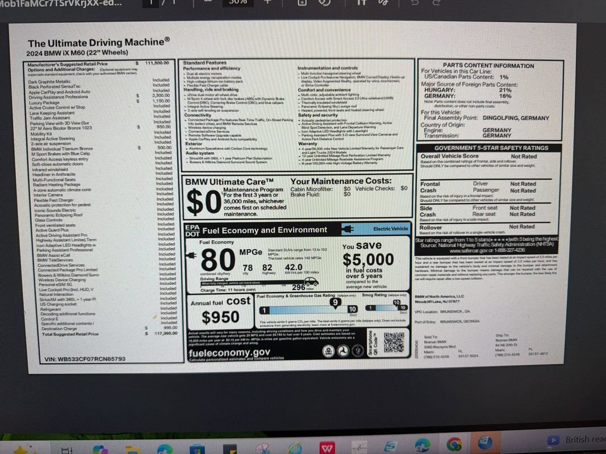
Task: Launch Copilot from the taskbar
Action: (100, 450)
